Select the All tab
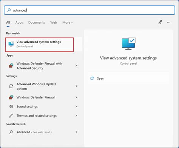 (8, 23)
